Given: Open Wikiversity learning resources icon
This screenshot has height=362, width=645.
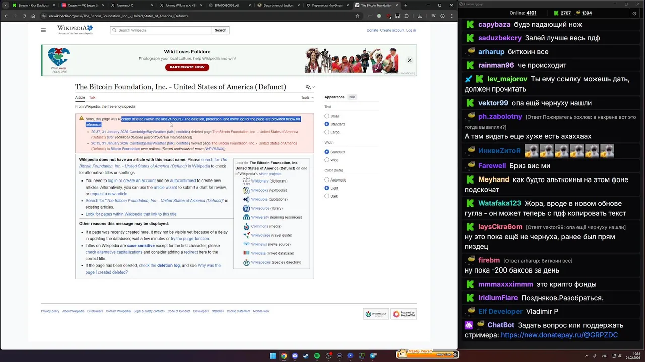Looking at the screenshot, I should point(246,217).
